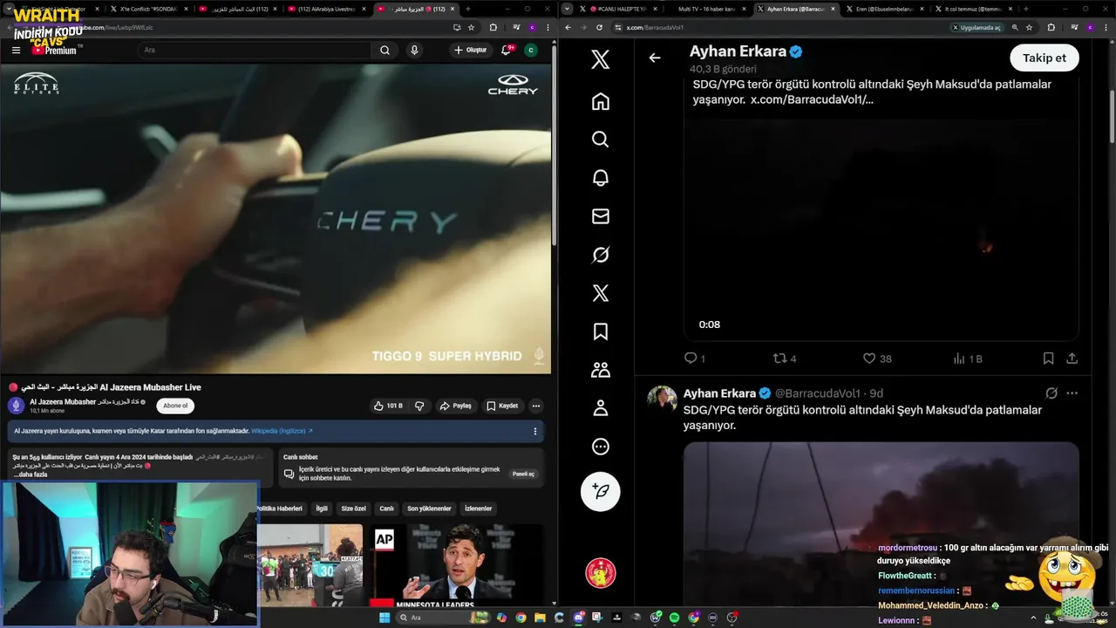View tweet analytics showing 1 B

point(967,358)
